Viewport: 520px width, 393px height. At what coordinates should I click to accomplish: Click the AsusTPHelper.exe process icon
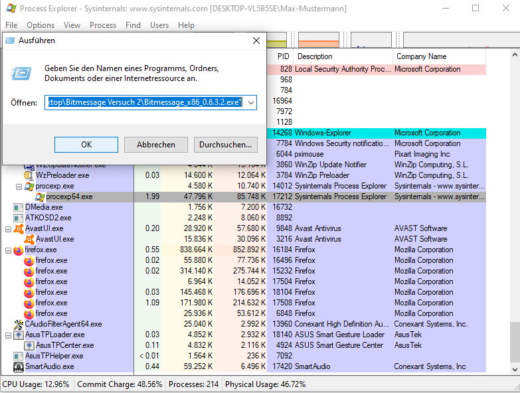[x=18, y=356]
